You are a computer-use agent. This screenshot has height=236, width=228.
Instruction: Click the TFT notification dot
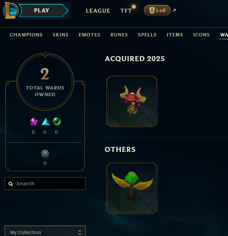[133, 7]
